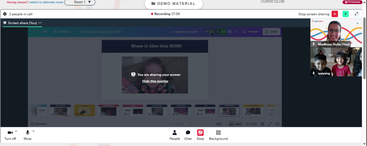Open the Canva hamburger menu
The width and height of the screenshot is (367, 146).
[x=34, y=32]
